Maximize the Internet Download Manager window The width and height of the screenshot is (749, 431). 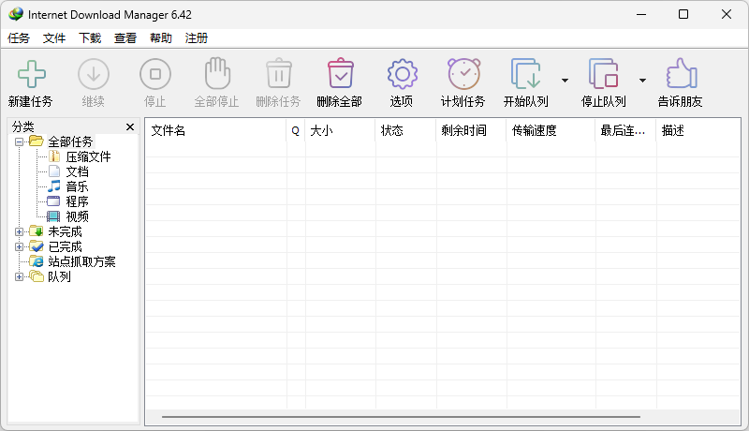(x=683, y=14)
